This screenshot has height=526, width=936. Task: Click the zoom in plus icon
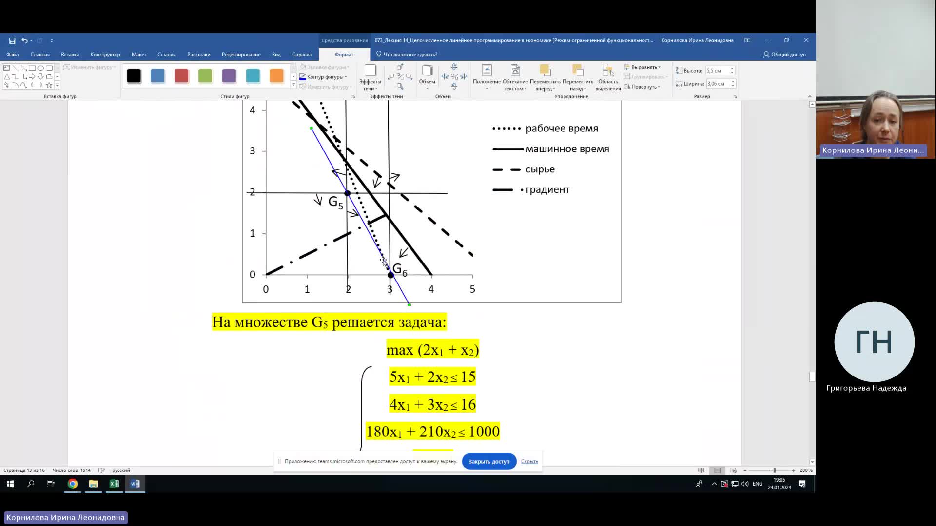click(794, 470)
